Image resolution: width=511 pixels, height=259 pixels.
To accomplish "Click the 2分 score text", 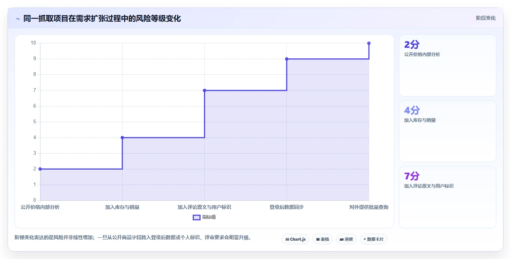I will [x=412, y=44].
